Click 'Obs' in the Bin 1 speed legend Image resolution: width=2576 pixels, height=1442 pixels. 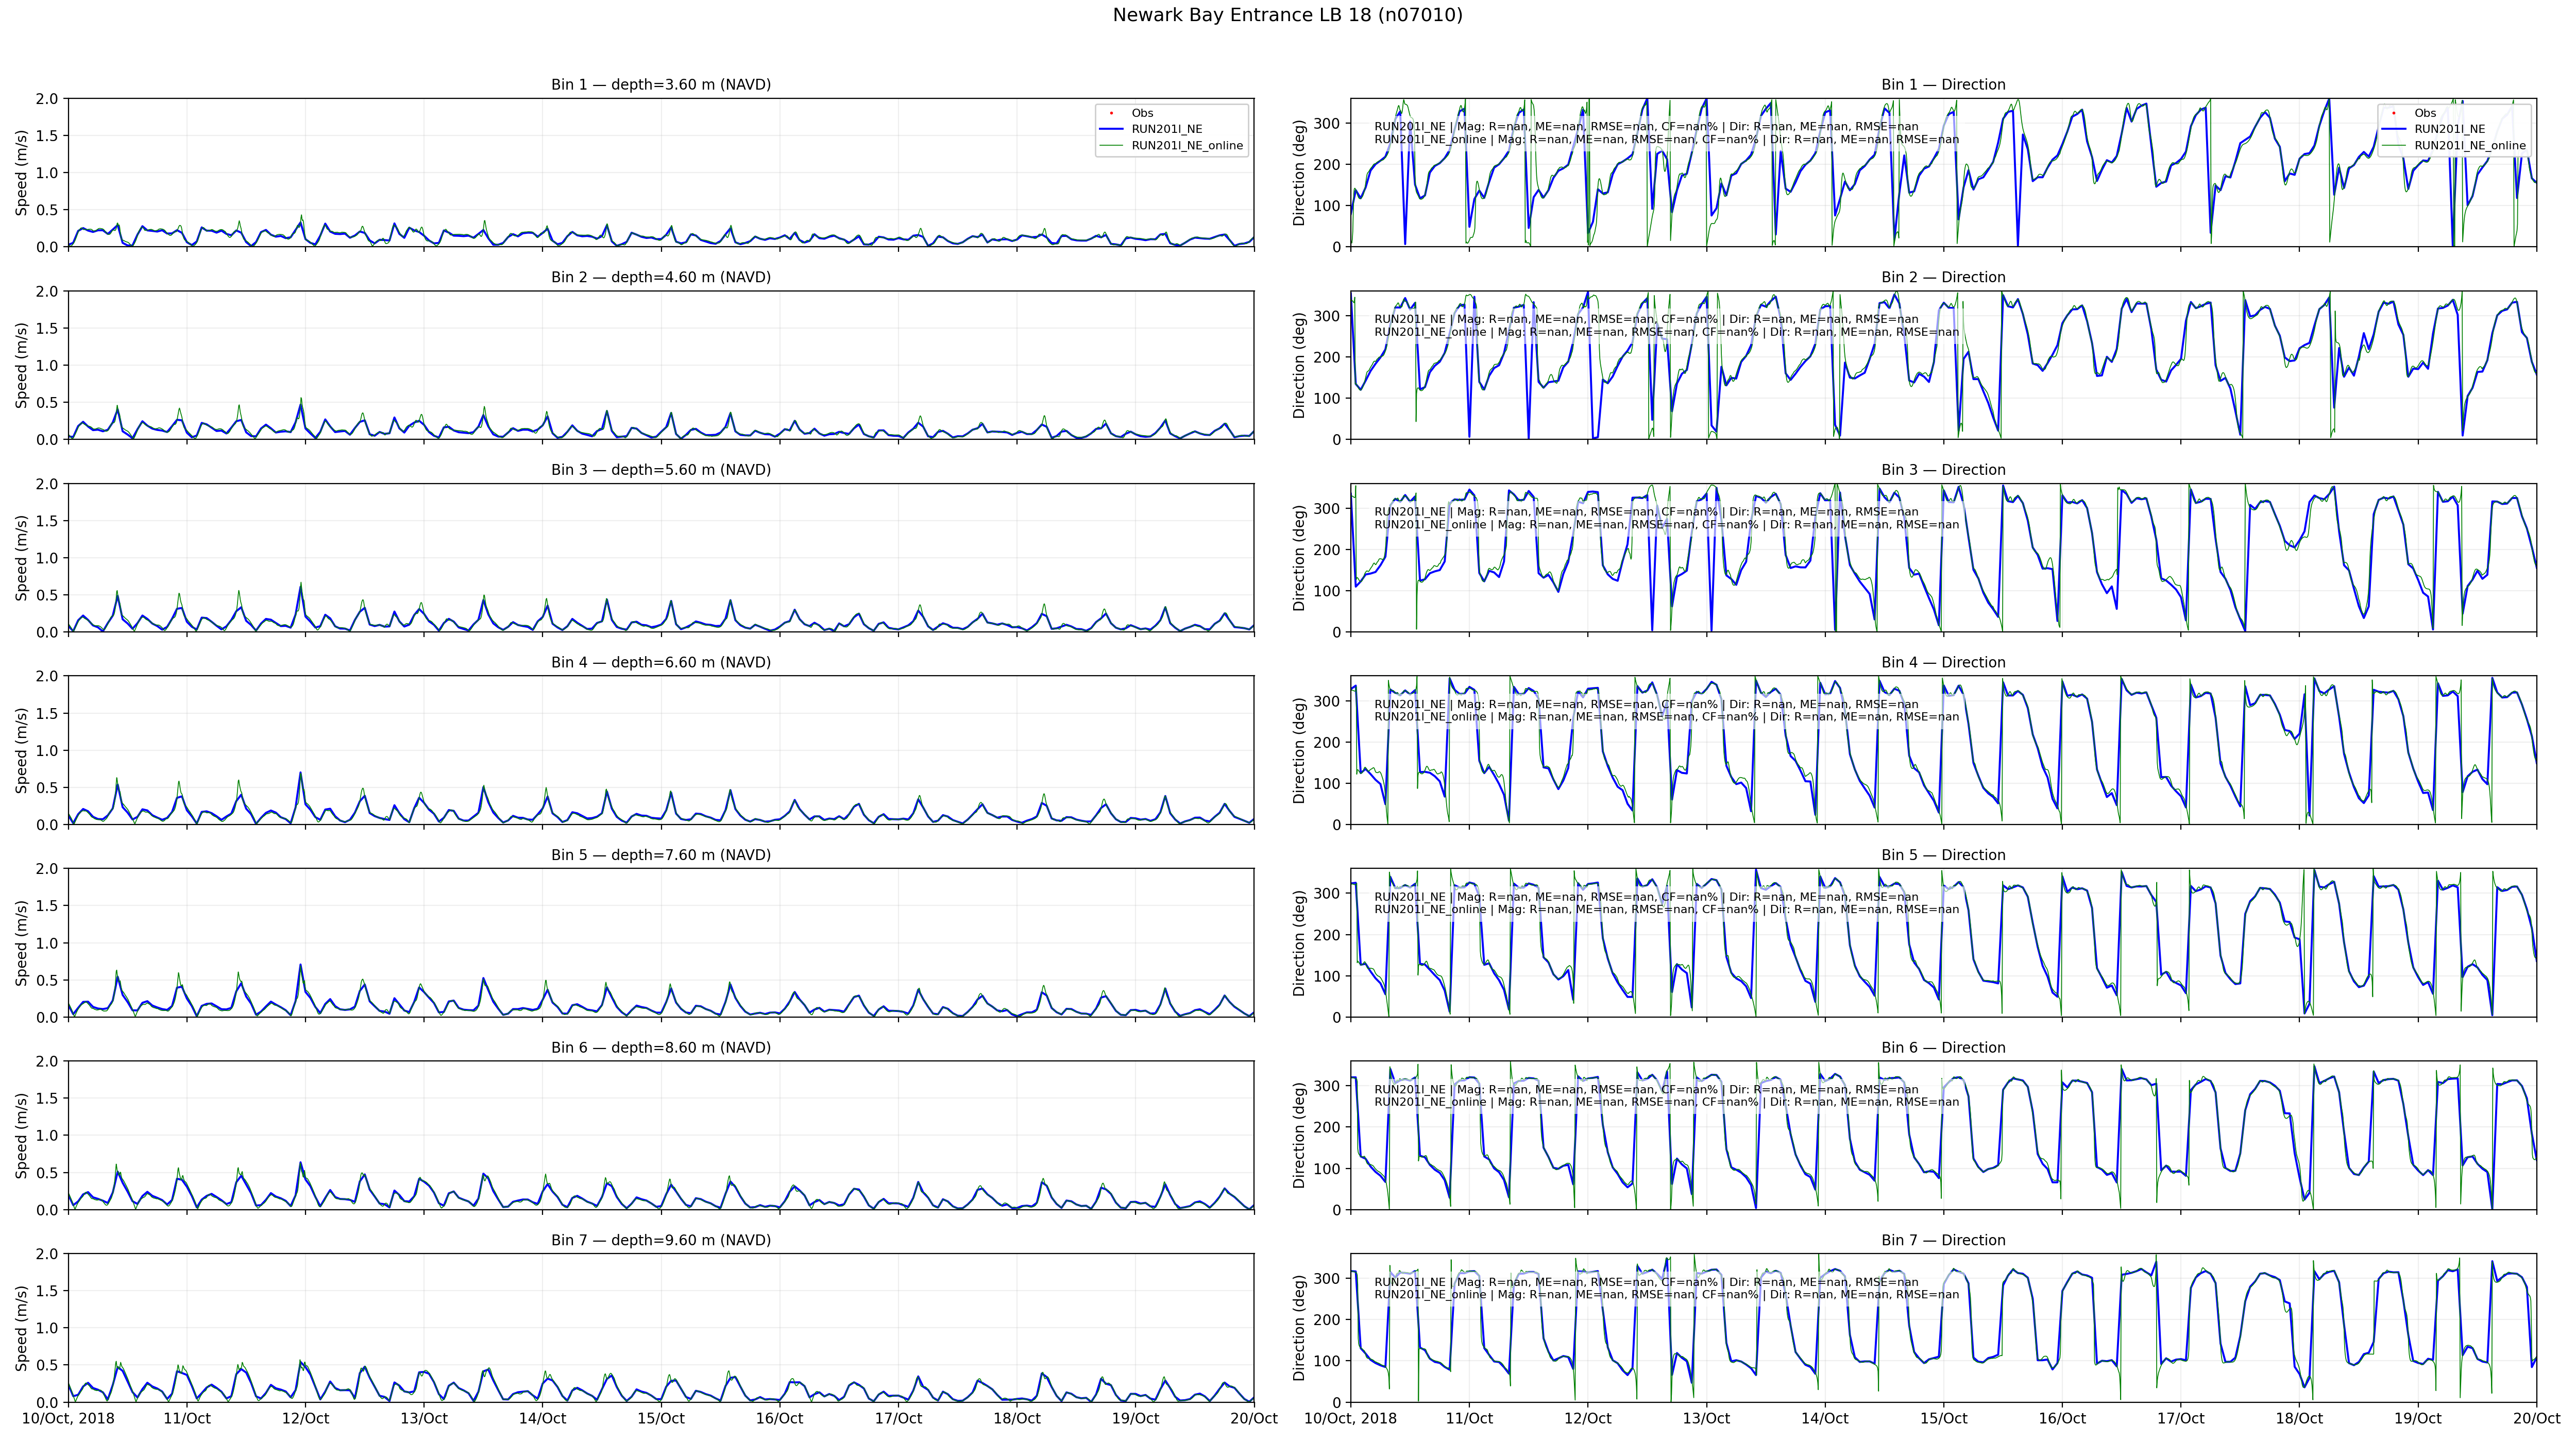pyautogui.click(x=1142, y=113)
